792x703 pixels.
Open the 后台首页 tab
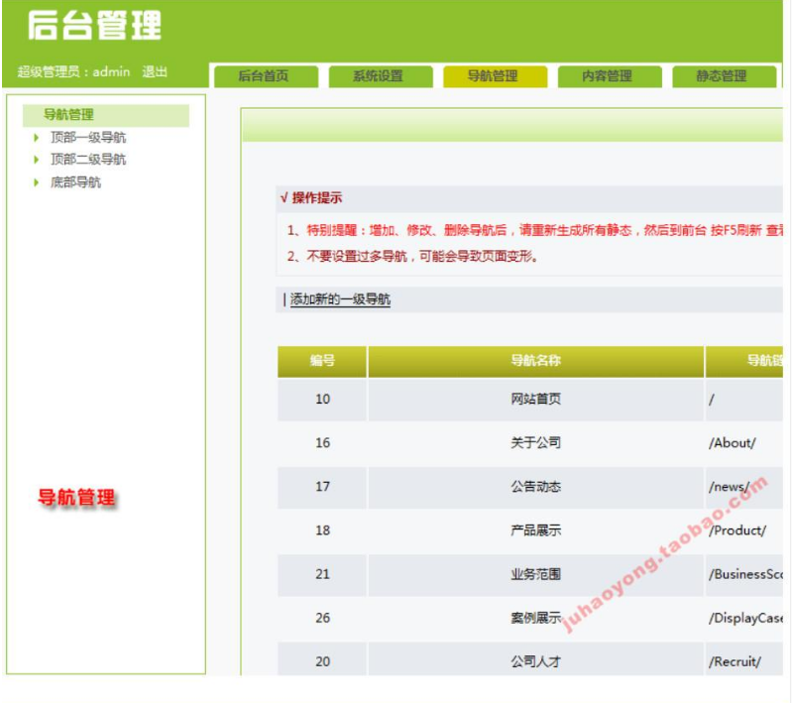(x=264, y=76)
